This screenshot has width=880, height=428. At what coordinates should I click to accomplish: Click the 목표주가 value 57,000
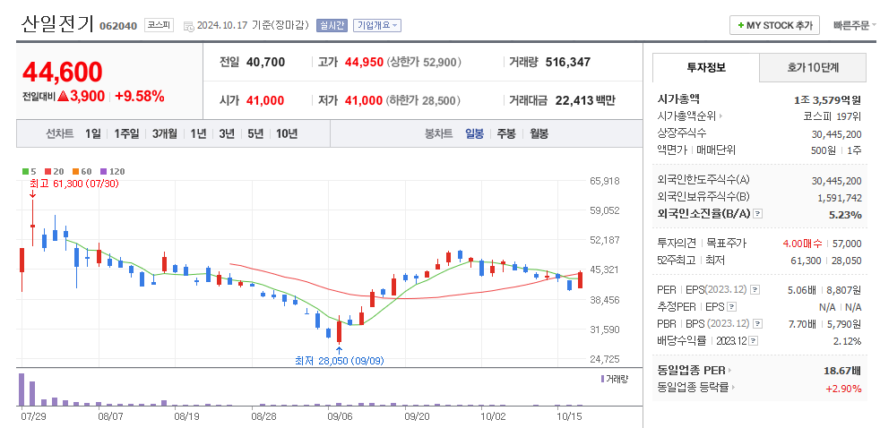[x=848, y=244]
